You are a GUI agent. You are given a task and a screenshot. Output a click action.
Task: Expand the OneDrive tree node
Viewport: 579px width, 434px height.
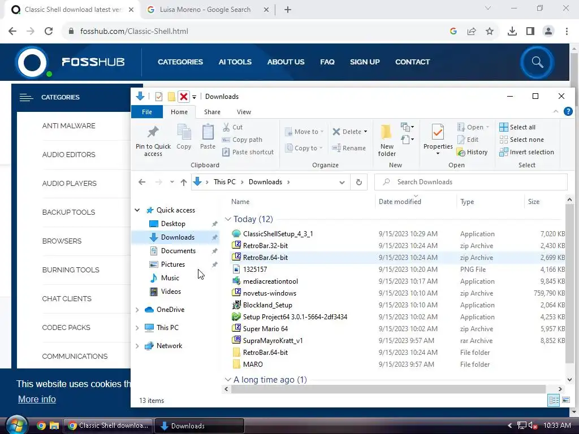click(137, 310)
